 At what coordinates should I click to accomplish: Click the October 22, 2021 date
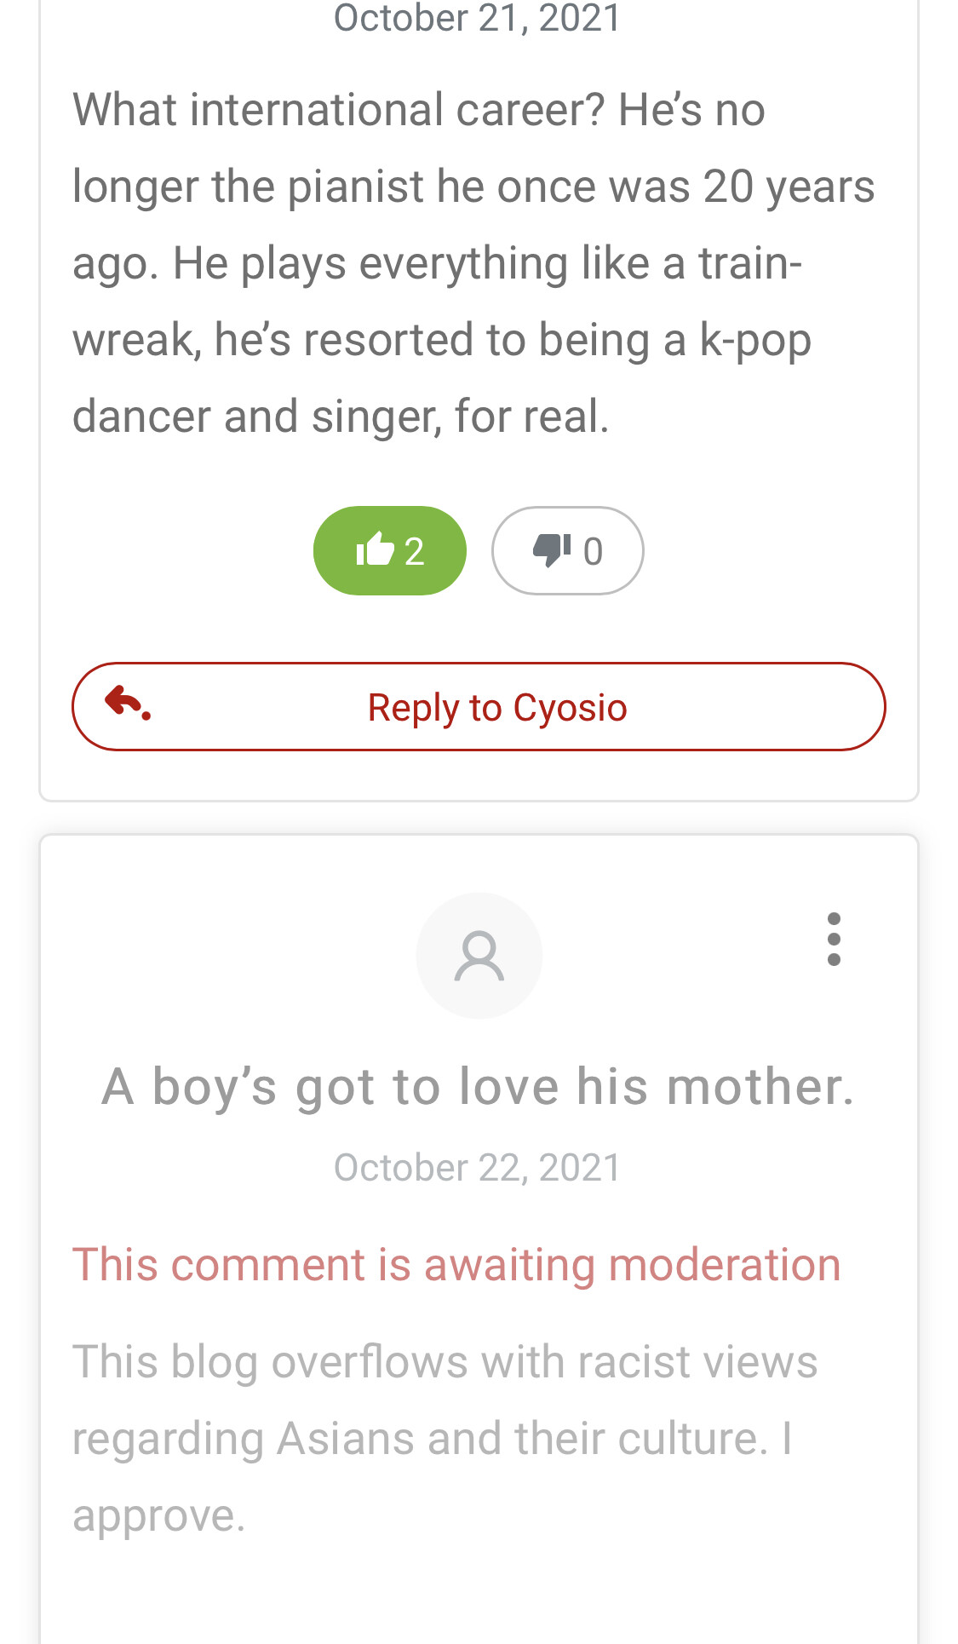(x=478, y=1167)
